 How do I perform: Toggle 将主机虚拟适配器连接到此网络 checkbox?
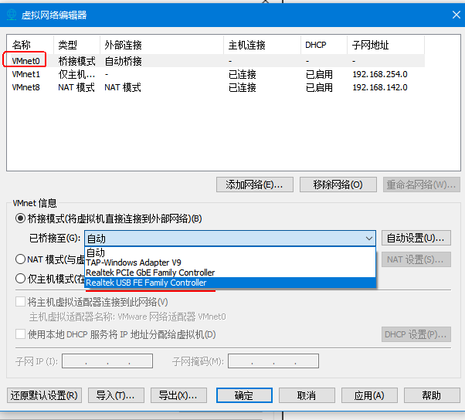[x=20, y=302]
